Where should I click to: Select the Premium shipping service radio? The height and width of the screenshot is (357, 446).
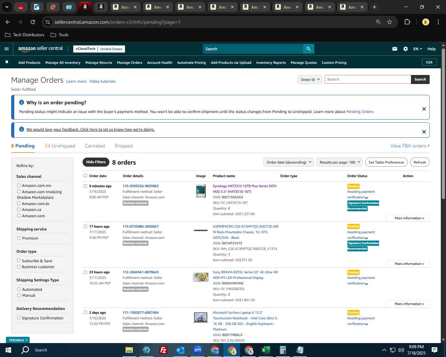click(19, 238)
